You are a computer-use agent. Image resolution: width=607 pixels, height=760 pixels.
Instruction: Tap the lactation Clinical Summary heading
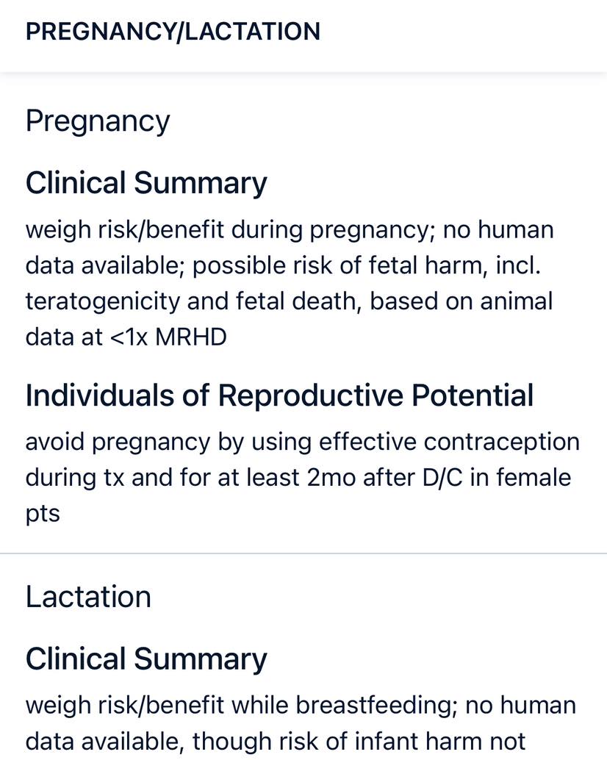(146, 659)
